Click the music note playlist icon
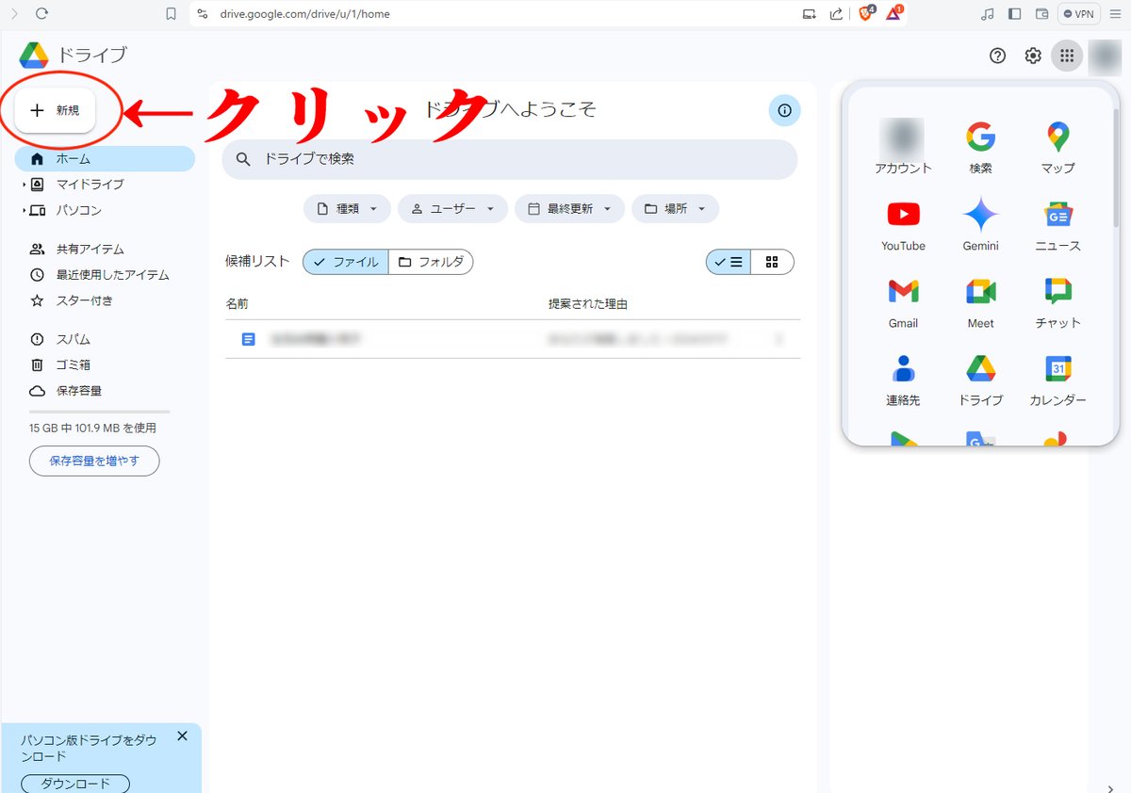This screenshot has height=793, width=1131. pyautogui.click(x=988, y=14)
